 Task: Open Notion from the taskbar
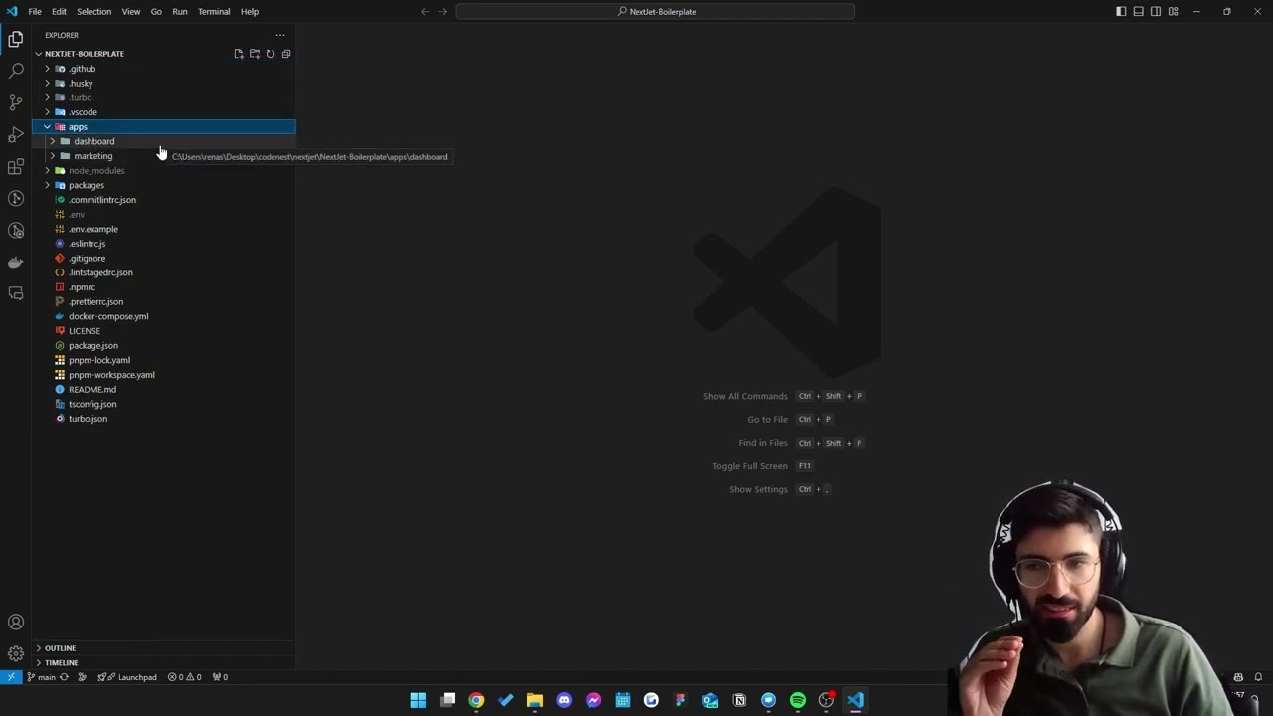pyautogui.click(x=739, y=700)
